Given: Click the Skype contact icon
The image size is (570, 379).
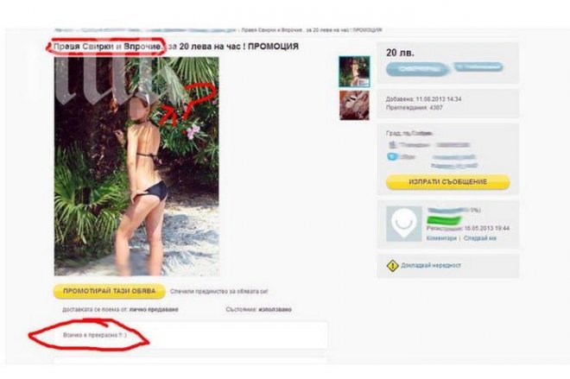Looking at the screenshot, I should pos(392,156).
